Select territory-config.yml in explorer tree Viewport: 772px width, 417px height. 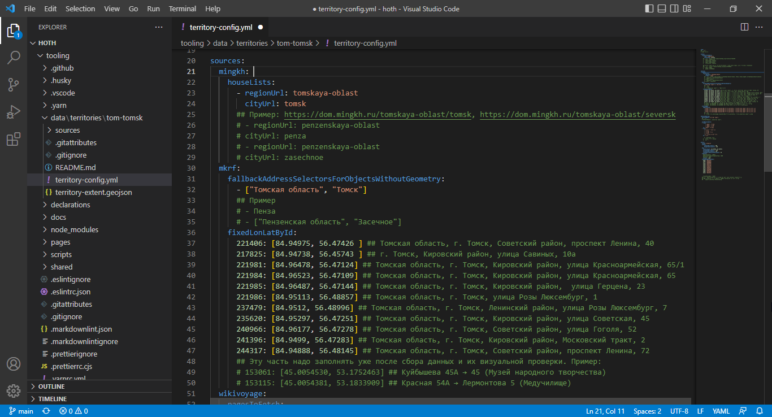[x=99, y=180]
